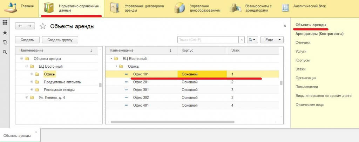Viewport: 359px width, 142px height.
Task: Click the Поиск (Ctrl+F) search field
Action: tap(208, 40)
